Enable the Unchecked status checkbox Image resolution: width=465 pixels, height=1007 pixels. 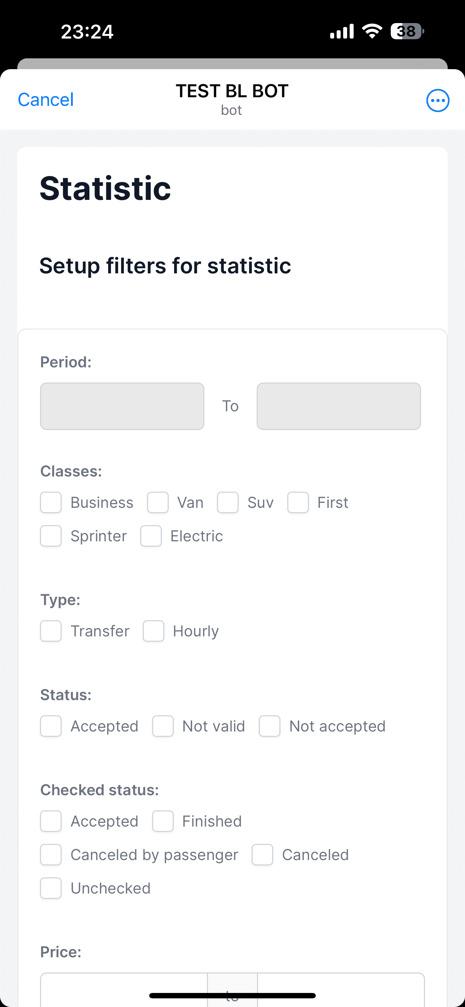pos(51,888)
